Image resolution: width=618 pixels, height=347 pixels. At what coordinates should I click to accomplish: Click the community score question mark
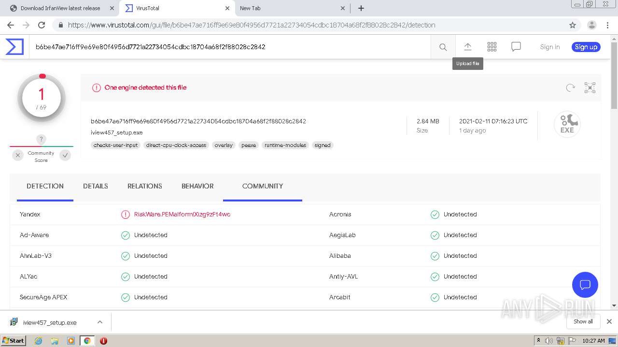(x=42, y=139)
